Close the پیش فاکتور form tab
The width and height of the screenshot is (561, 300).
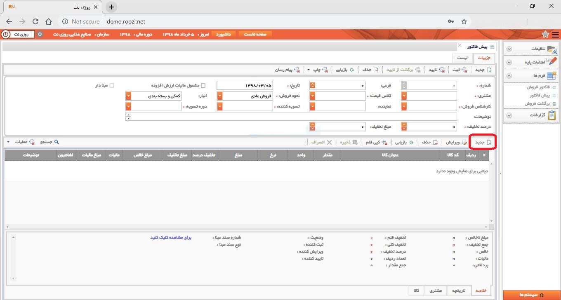coord(460,45)
